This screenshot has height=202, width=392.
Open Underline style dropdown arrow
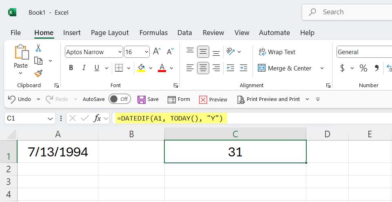(x=106, y=68)
